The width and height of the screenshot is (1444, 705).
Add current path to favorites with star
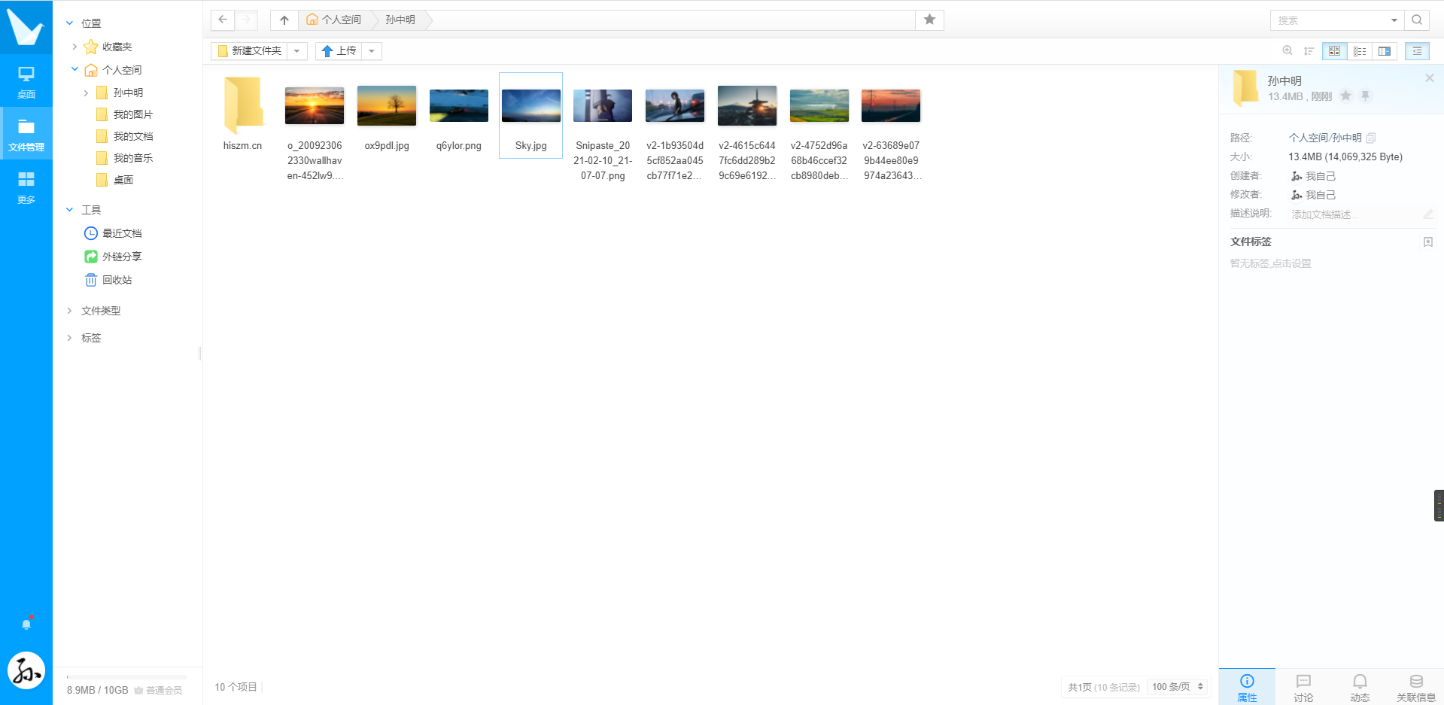(x=930, y=20)
